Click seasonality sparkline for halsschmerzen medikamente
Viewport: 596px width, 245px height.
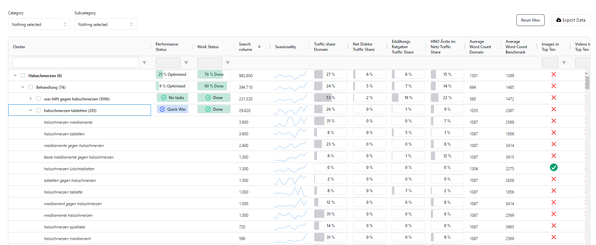coord(290,122)
